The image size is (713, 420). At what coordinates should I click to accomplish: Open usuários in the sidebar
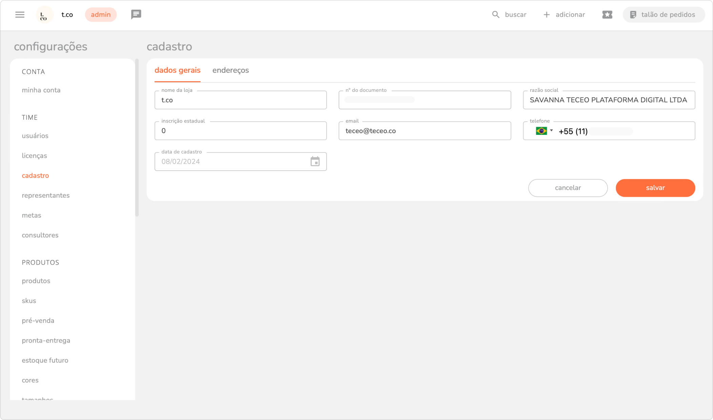pos(35,136)
